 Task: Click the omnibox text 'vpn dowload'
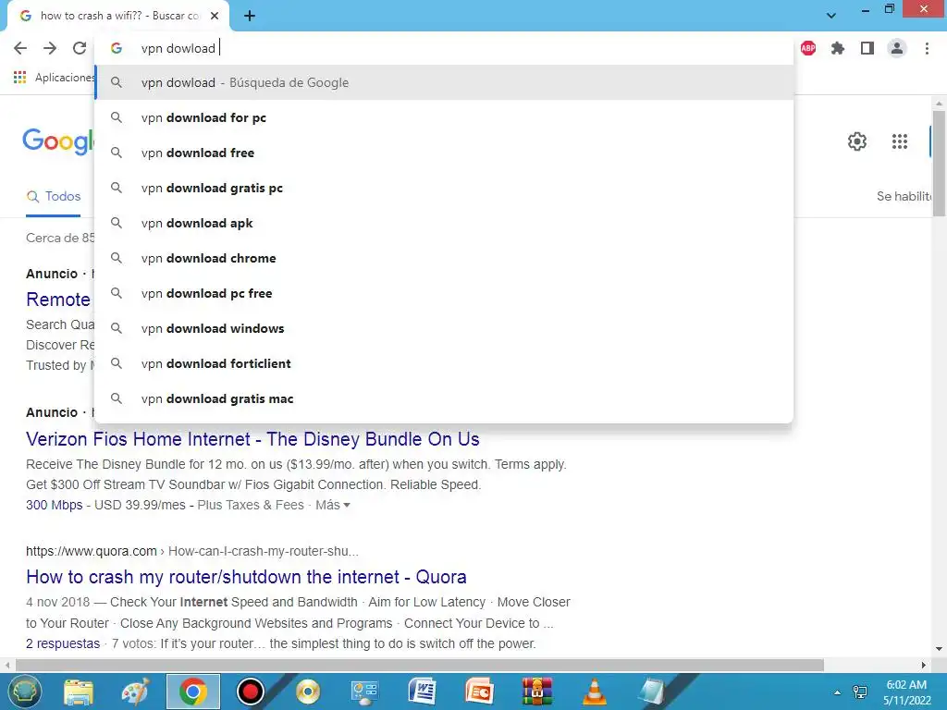click(x=178, y=48)
